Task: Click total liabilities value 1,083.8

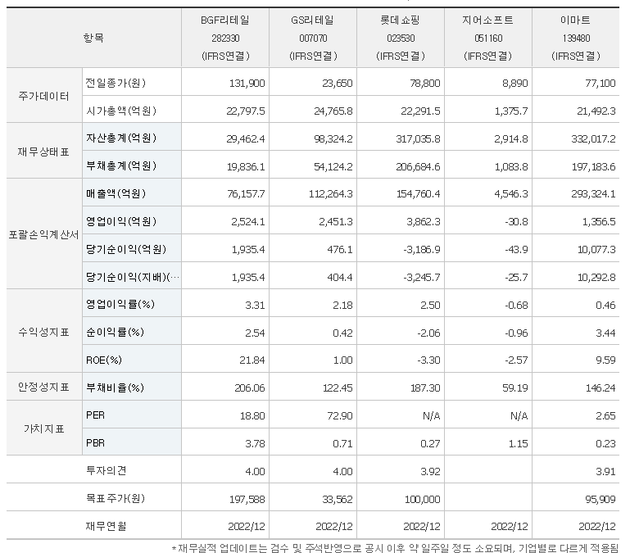Action: click(x=511, y=166)
